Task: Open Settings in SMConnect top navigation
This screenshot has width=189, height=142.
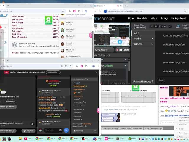Action: [164, 18]
